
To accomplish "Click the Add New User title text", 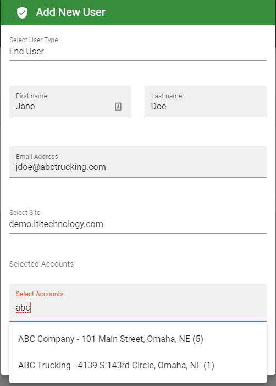I will tap(71, 12).
